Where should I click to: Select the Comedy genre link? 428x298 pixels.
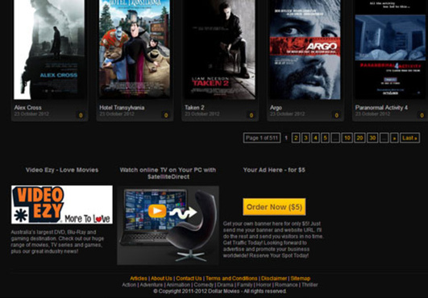[x=204, y=284]
